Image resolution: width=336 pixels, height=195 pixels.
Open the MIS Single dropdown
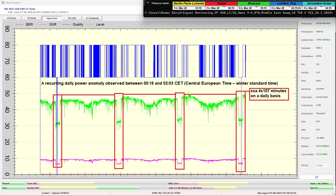tap(323, 165)
